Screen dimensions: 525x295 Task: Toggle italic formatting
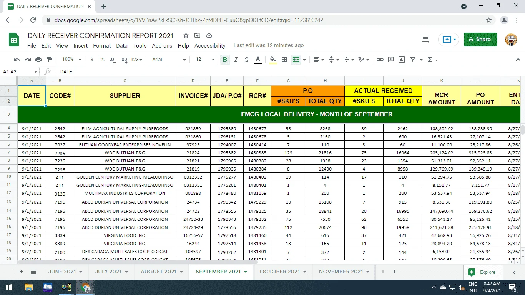(236, 60)
